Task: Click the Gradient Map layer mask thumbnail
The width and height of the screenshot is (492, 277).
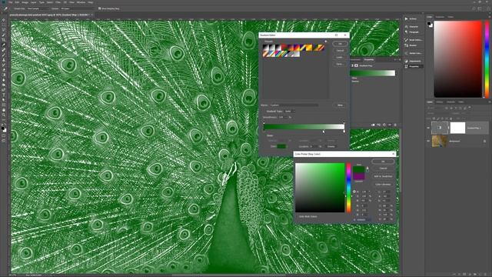Action: tap(457, 128)
